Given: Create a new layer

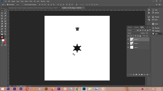Looking at the screenshot, I should [145, 75].
